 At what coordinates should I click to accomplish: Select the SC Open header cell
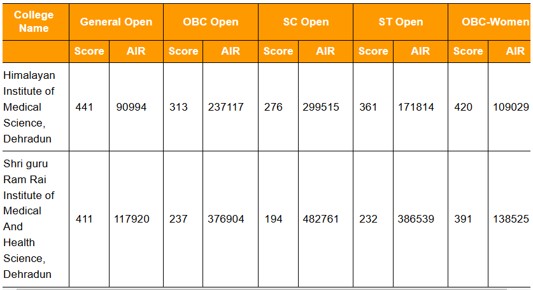306,22
